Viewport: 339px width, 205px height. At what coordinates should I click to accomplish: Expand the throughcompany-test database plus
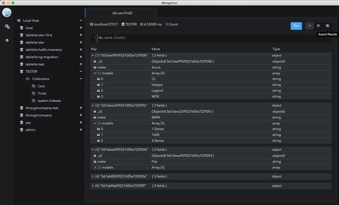pyautogui.click(x=81, y=108)
